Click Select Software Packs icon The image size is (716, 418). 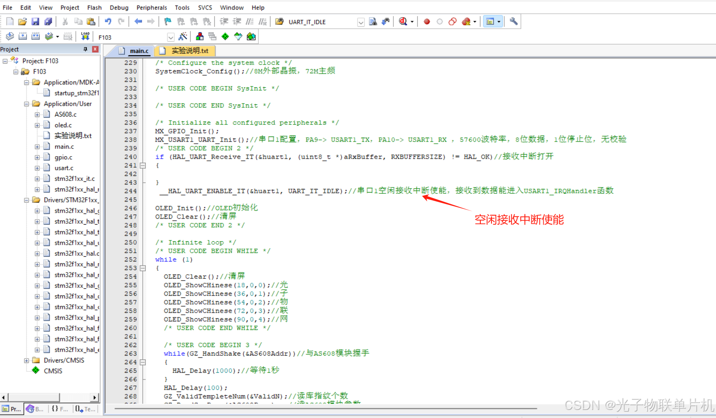pyautogui.click(x=238, y=37)
